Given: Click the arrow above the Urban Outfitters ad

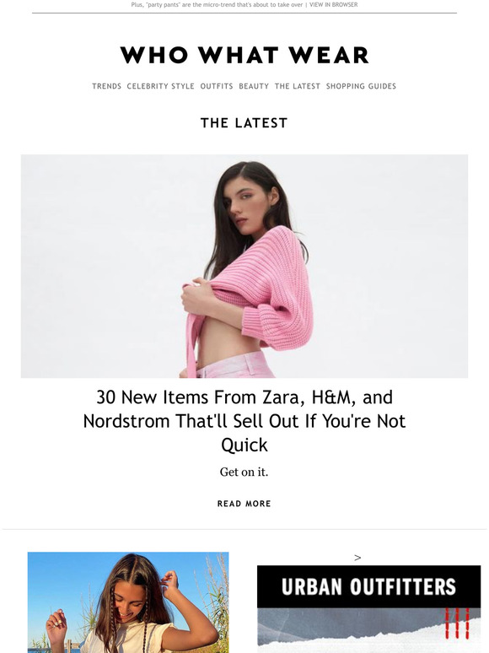Looking at the screenshot, I should [357, 558].
